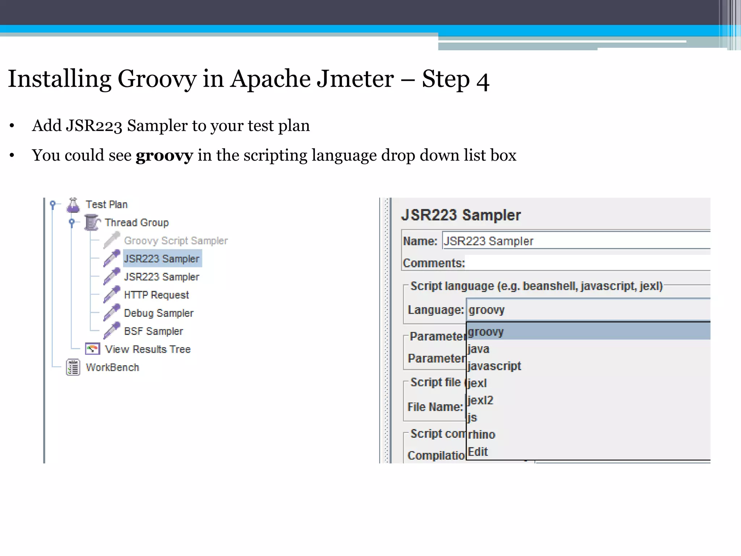This screenshot has width=741, height=556.
Task: Choose rhino from the language list
Action: tap(589, 434)
